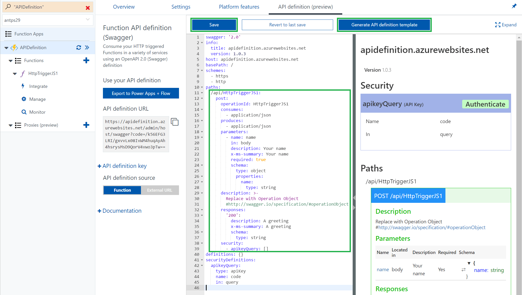Refresh the APIDefinition function app
The image size is (522, 295).
(x=79, y=48)
